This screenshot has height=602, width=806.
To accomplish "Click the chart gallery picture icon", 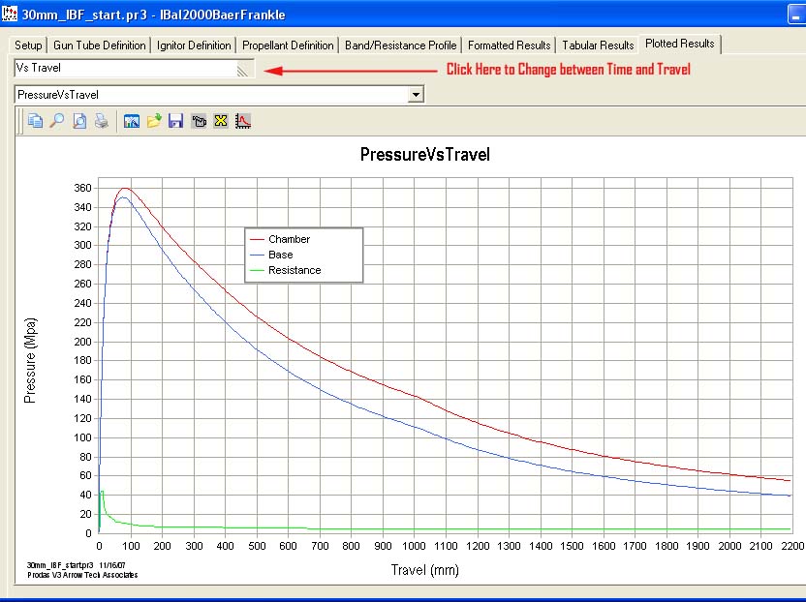I will tap(132, 121).
